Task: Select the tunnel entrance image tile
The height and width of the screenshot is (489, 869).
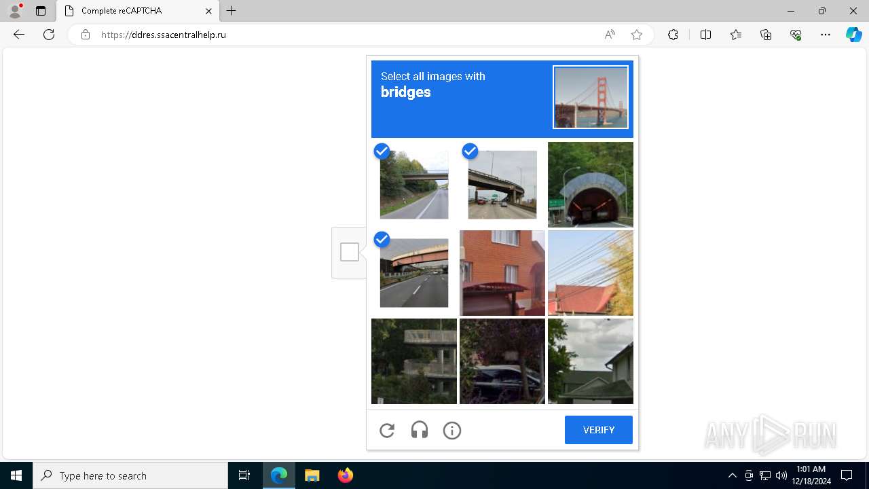Action: coord(591,185)
